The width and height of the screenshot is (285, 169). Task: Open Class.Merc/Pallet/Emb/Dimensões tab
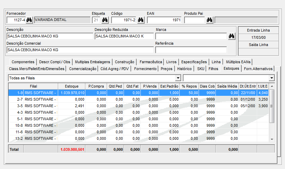(36, 69)
